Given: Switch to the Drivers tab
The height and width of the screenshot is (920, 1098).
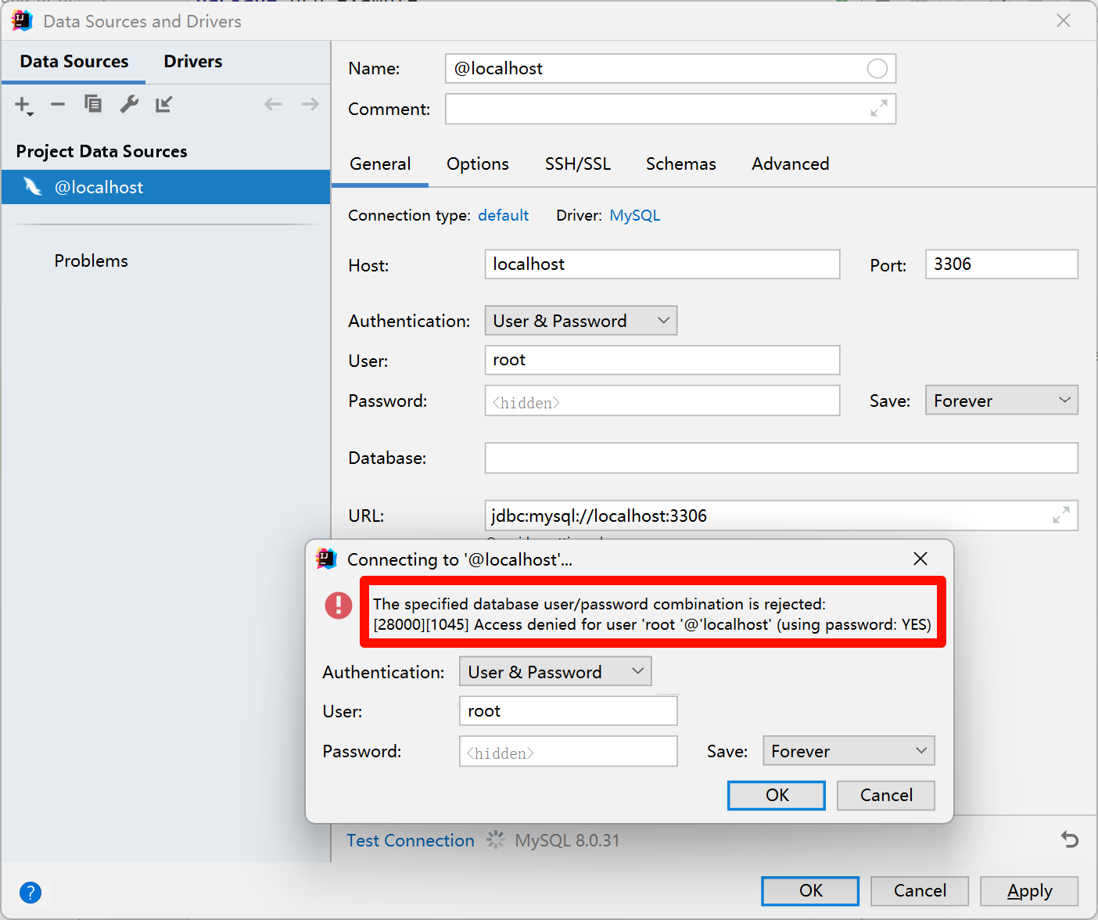Looking at the screenshot, I should pos(193,62).
